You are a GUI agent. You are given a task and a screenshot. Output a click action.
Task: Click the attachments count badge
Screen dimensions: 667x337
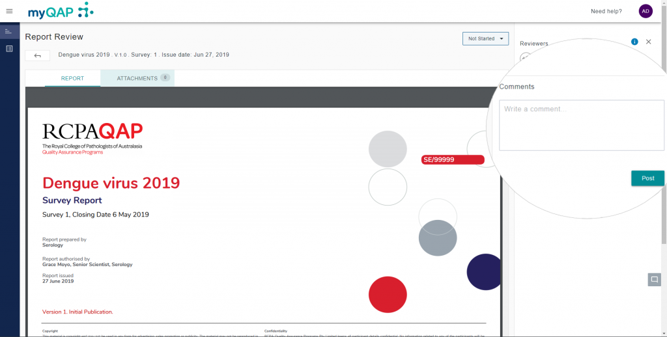point(165,78)
